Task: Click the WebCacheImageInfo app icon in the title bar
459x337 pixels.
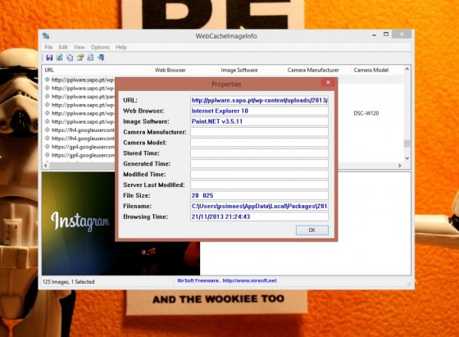Action: [46, 36]
